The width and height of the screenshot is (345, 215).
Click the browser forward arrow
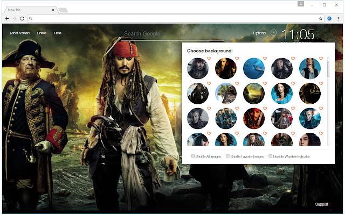pyautogui.click(x=15, y=19)
